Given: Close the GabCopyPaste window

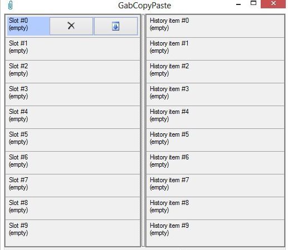Looking at the screenshot, I should click(x=273, y=4).
